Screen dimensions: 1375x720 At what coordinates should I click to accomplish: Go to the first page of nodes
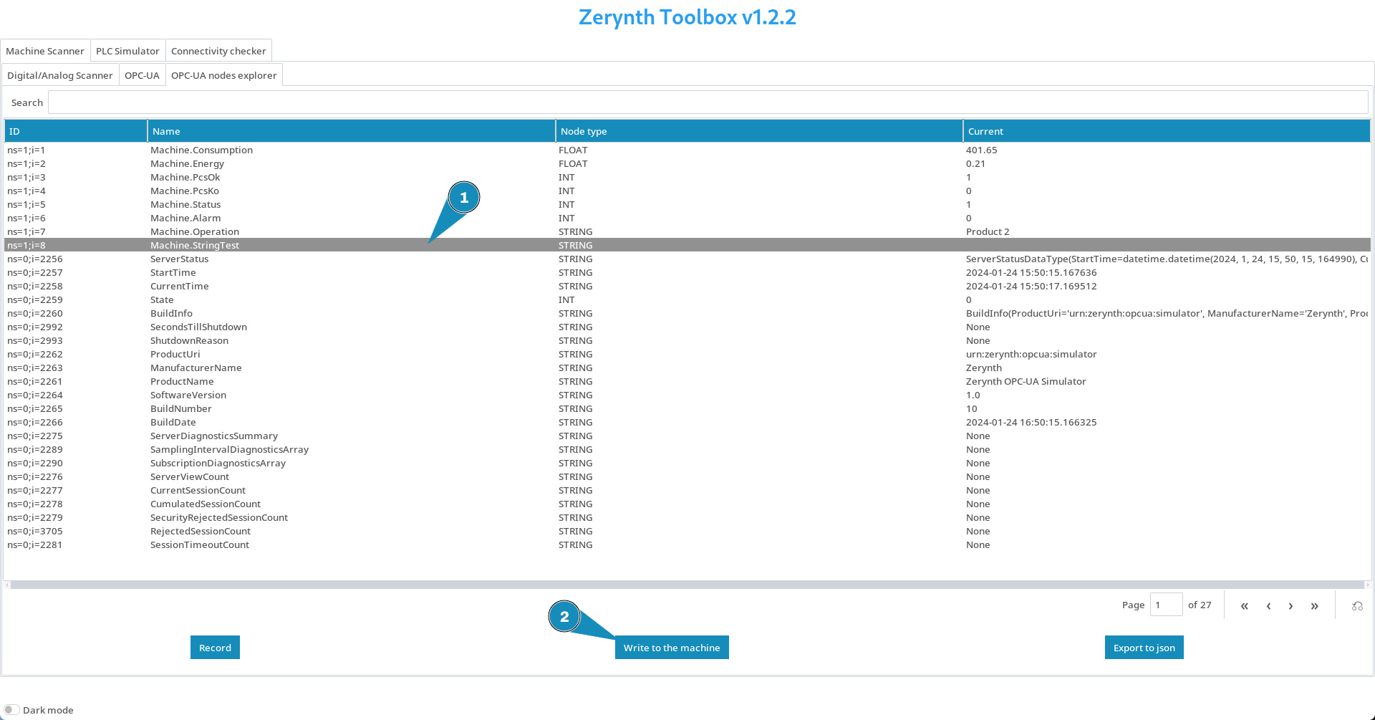pos(1245,605)
